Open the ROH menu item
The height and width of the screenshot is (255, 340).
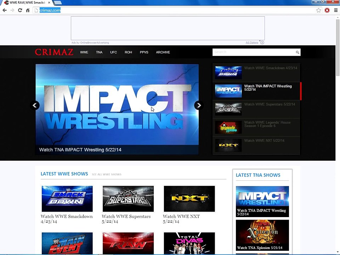[128, 52]
